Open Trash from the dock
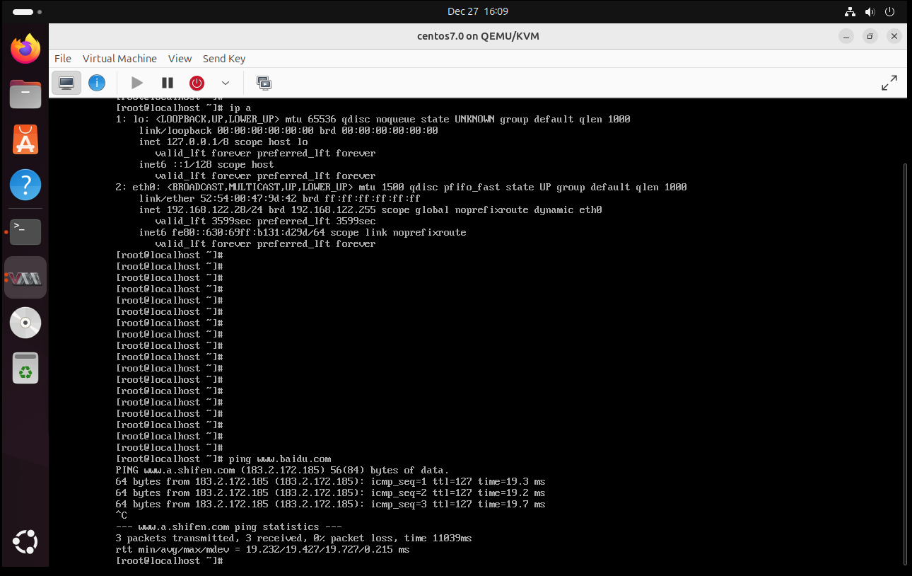 click(25, 368)
